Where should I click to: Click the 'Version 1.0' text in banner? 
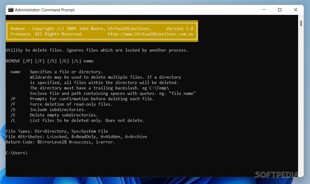point(180,29)
